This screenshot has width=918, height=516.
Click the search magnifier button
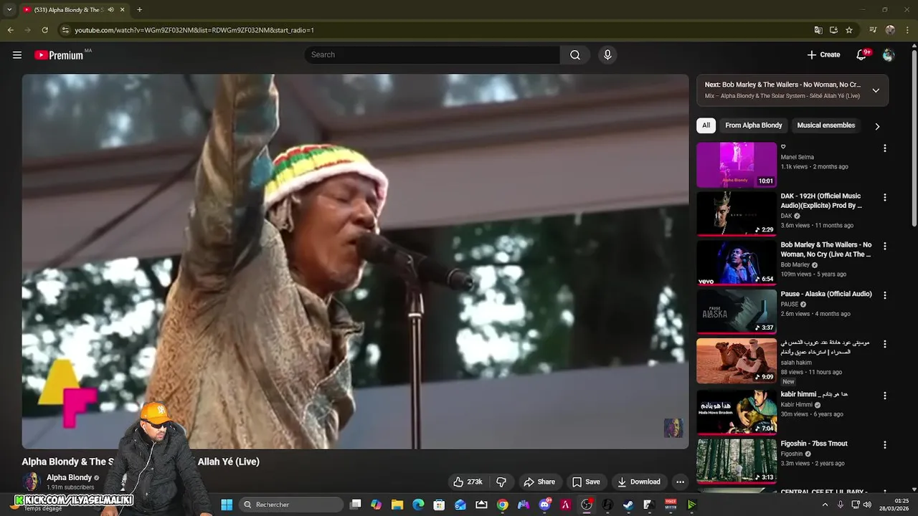coord(575,54)
